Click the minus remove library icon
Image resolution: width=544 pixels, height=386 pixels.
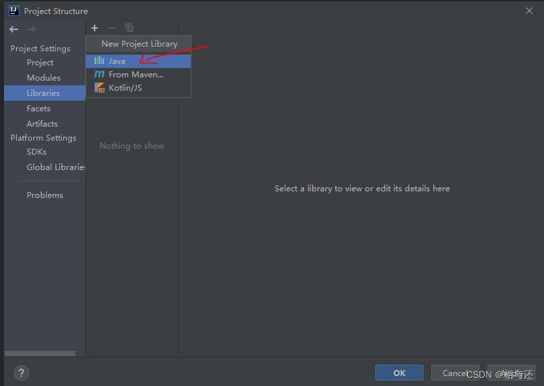(112, 28)
